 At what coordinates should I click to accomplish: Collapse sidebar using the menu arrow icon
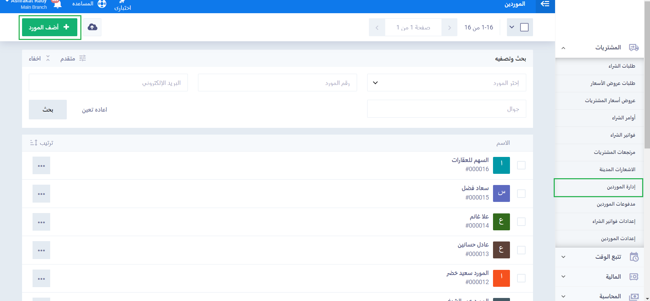click(x=545, y=4)
